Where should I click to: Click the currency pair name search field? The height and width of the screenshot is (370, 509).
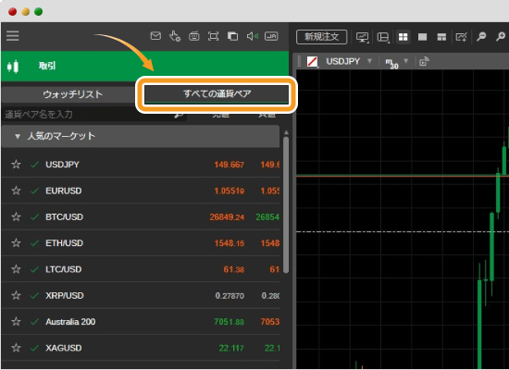pos(94,115)
